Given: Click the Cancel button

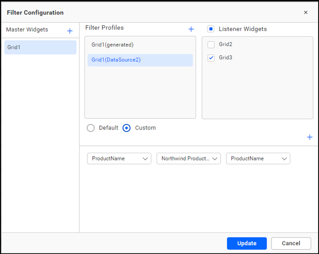Looking at the screenshot, I should (x=291, y=243).
